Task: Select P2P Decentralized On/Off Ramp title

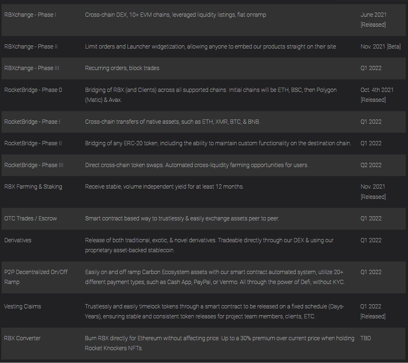Action: pyautogui.click(x=36, y=277)
